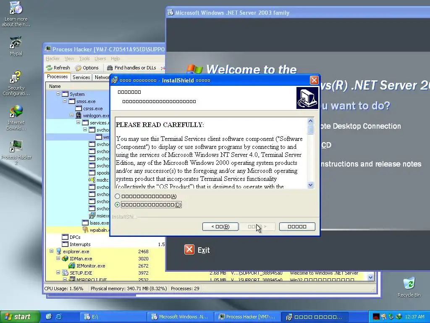Switch to the Processes tab
Screen dimensions: 430x323
tap(57, 77)
